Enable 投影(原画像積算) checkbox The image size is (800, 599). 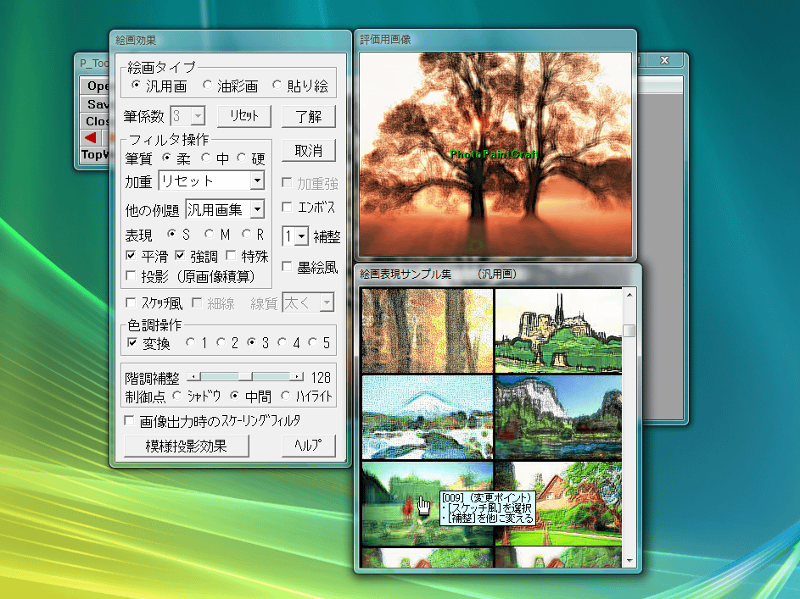[131, 275]
